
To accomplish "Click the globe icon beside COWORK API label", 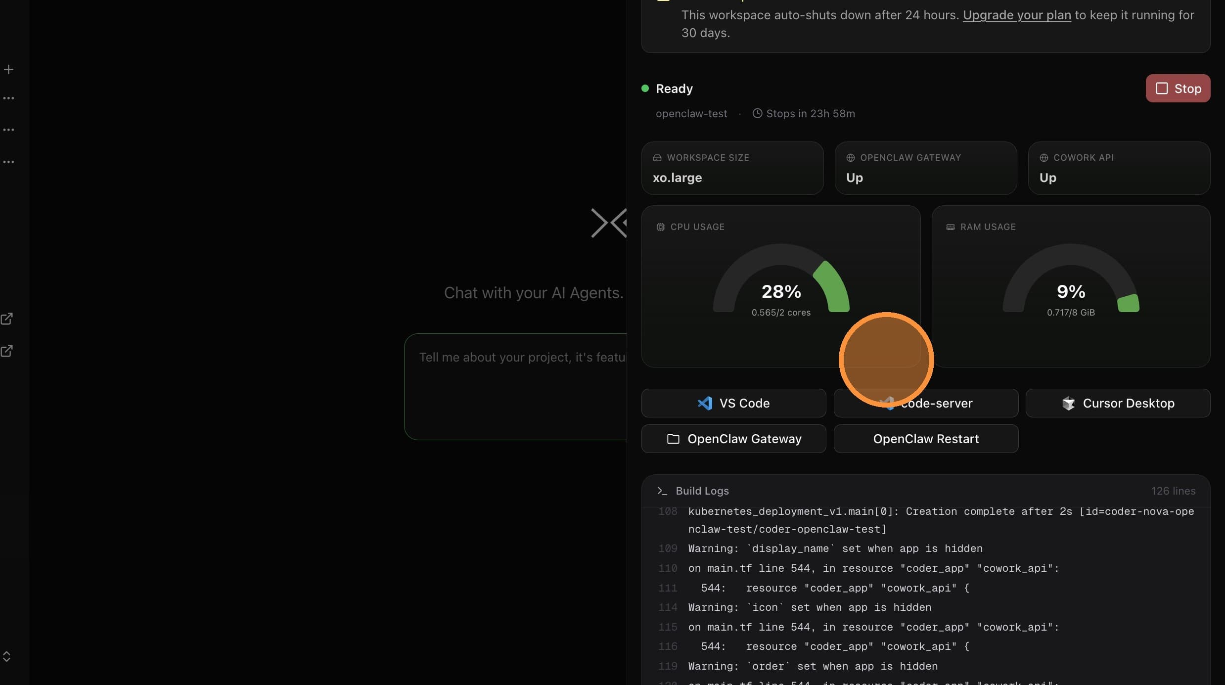I will (x=1044, y=158).
